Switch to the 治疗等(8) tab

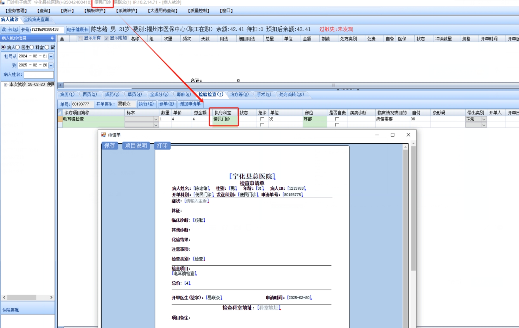pyautogui.click(x=239, y=94)
